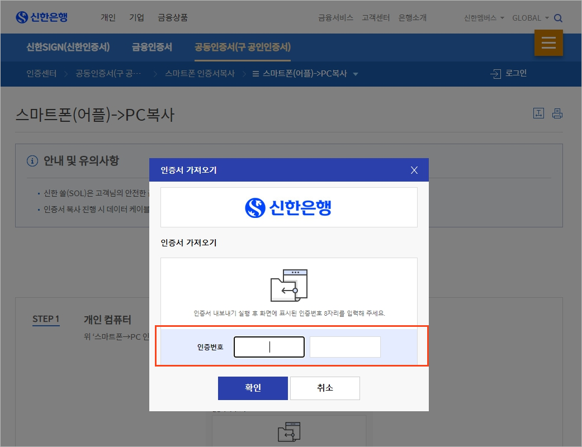Screen dimensions: 582x447
Task: Go to 인증센터 breadcrumb
Action: [41, 73]
